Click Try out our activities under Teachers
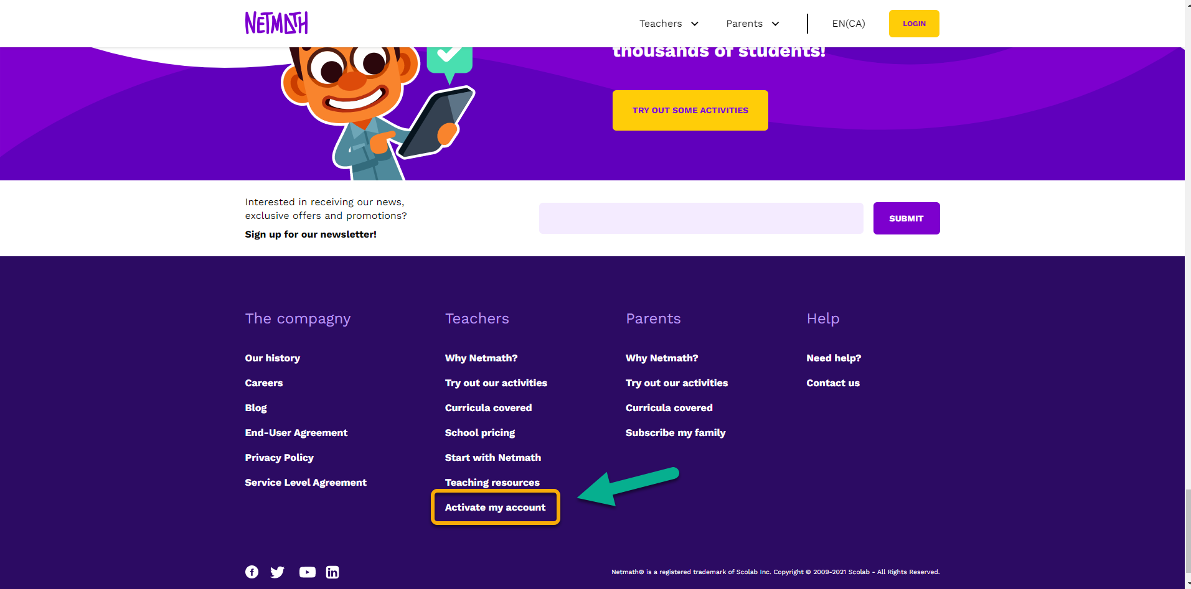The width and height of the screenshot is (1191, 589). (496, 383)
